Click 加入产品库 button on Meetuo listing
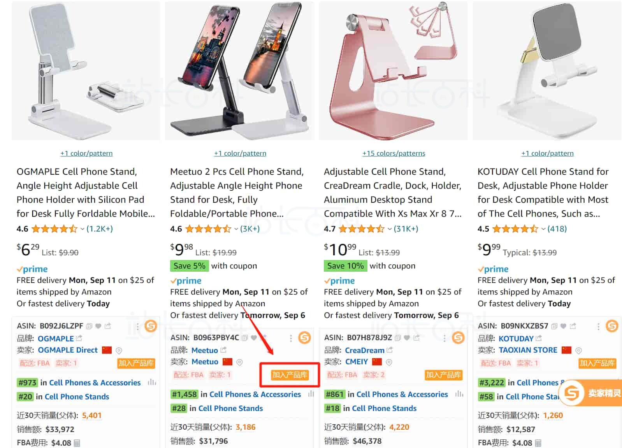The image size is (622, 448). click(x=290, y=375)
